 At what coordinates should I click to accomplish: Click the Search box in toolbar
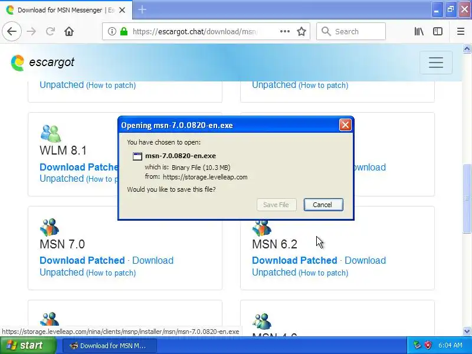[351, 31]
